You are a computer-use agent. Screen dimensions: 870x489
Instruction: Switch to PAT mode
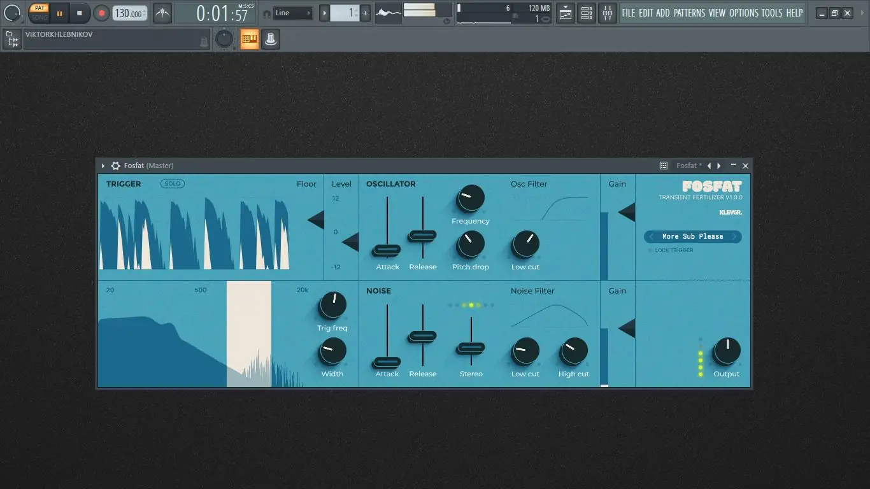point(39,8)
